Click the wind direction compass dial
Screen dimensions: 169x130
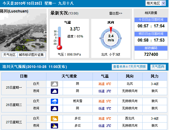tap(111, 38)
